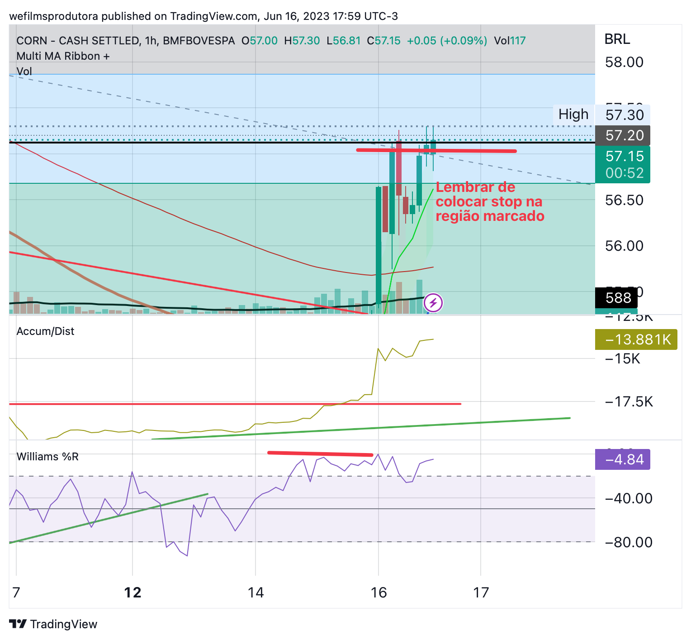
Task: Click the +0.05 (+0.09%) change readout
Action: 447,41
